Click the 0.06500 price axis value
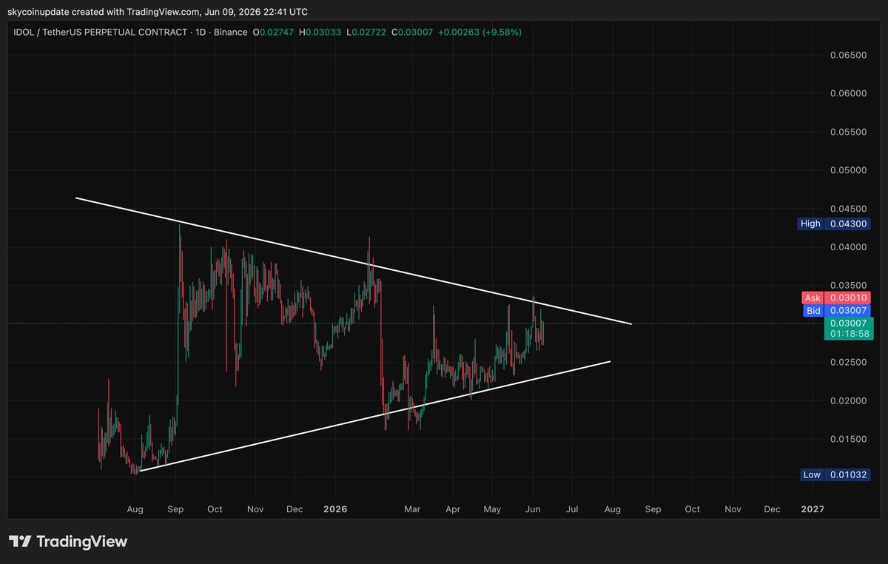This screenshot has width=888, height=564. point(847,55)
